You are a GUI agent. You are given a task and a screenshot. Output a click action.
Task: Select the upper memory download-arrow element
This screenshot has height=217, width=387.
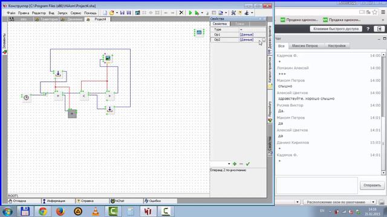tap(58, 74)
